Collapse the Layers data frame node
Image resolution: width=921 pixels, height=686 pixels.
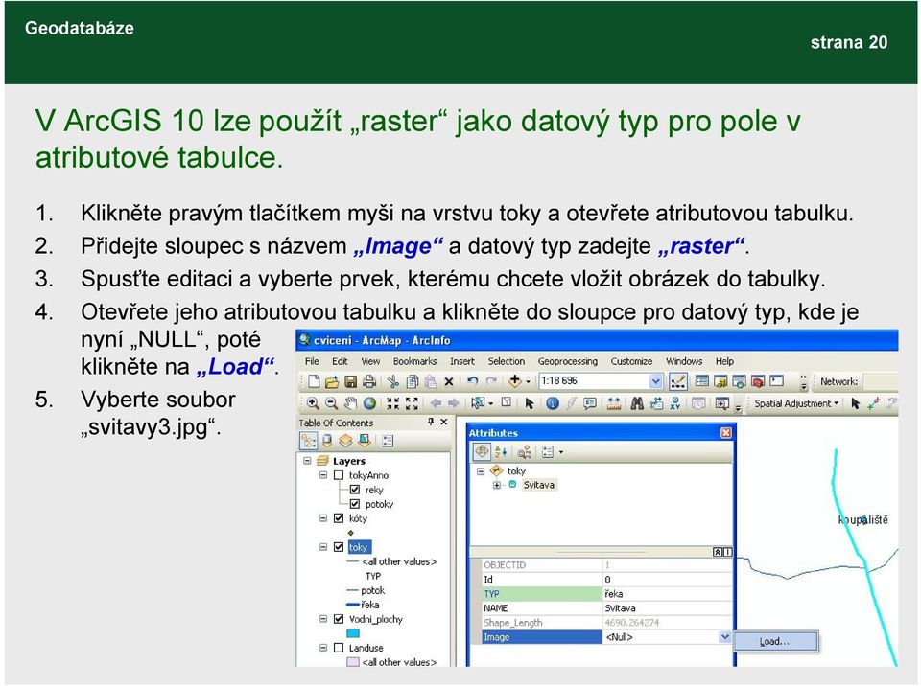tap(307, 461)
